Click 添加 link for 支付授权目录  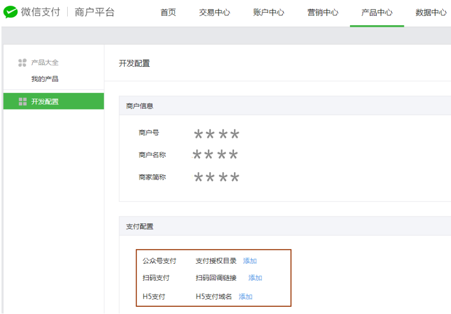tap(250, 261)
